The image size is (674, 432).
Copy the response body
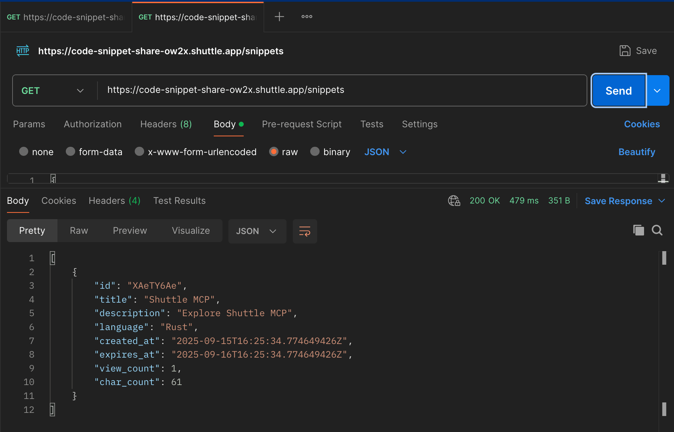(638, 230)
